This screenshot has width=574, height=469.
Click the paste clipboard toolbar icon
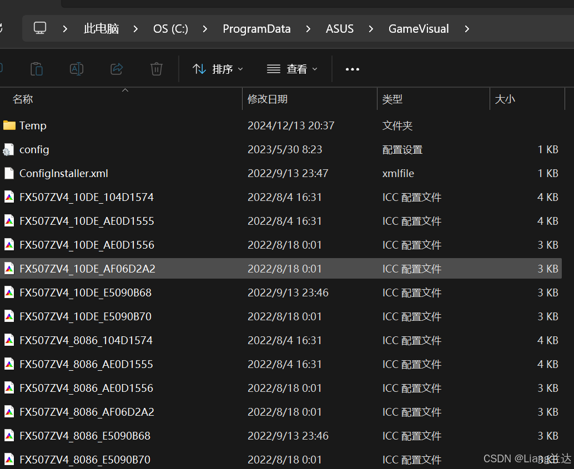pyautogui.click(x=37, y=69)
